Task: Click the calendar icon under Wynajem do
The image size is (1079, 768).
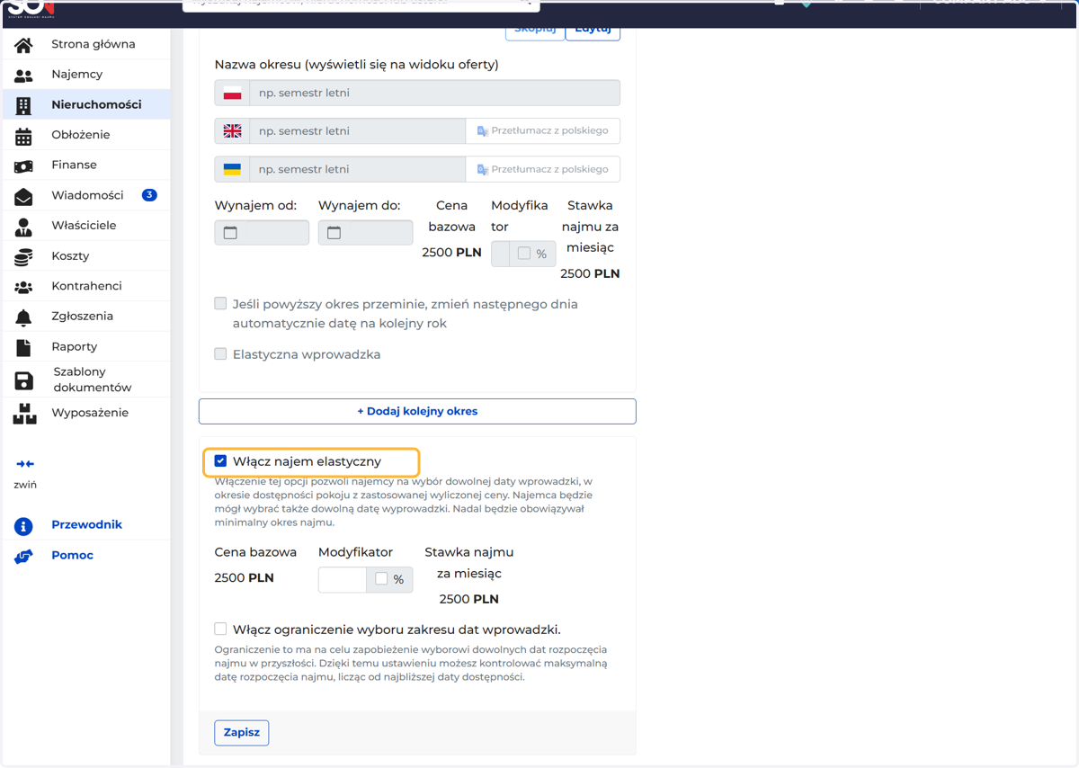Action: [334, 233]
